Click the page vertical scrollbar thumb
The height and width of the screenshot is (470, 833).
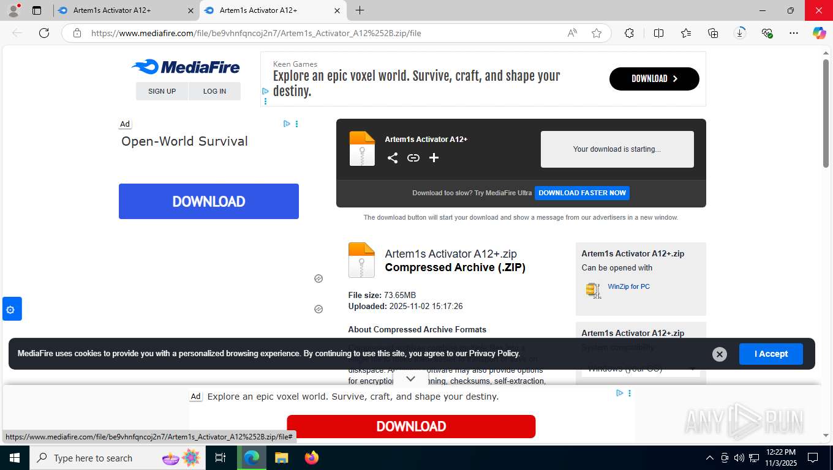point(826,113)
